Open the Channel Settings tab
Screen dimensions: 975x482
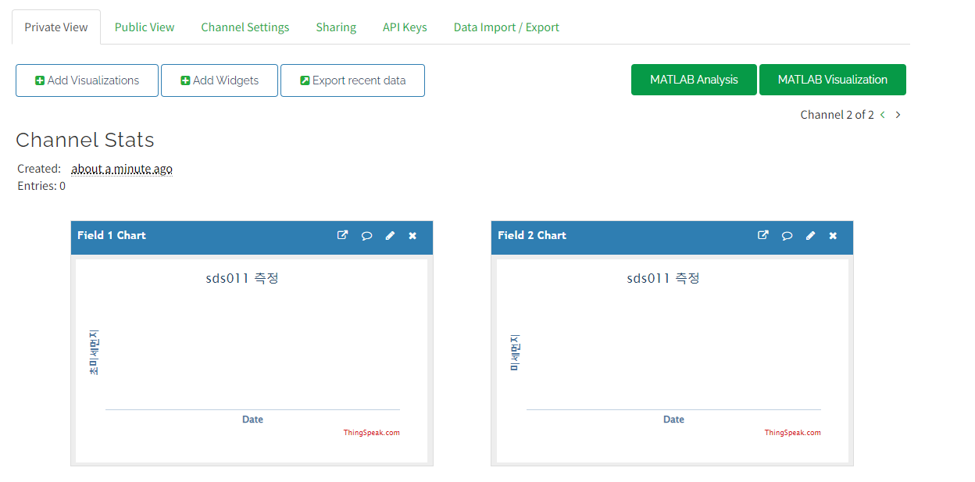pos(245,27)
